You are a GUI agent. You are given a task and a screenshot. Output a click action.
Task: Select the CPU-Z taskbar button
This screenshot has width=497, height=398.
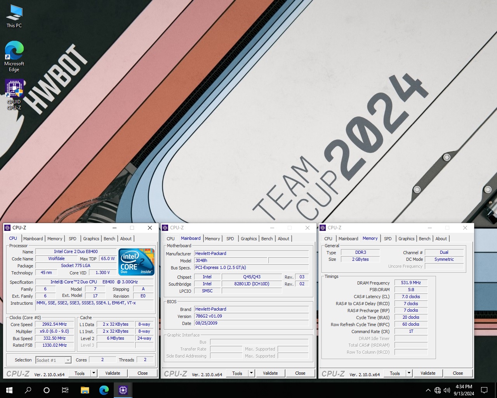(123, 390)
